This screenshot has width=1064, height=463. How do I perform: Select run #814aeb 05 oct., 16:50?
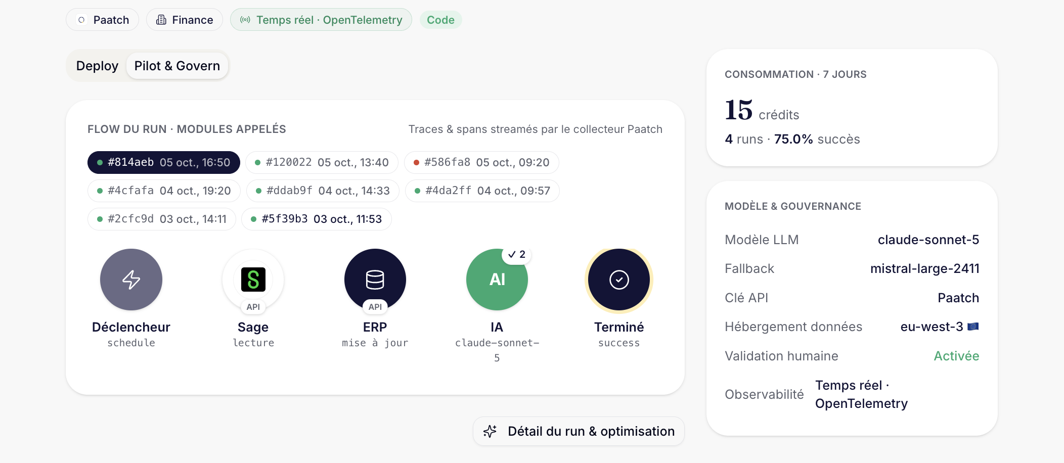164,162
